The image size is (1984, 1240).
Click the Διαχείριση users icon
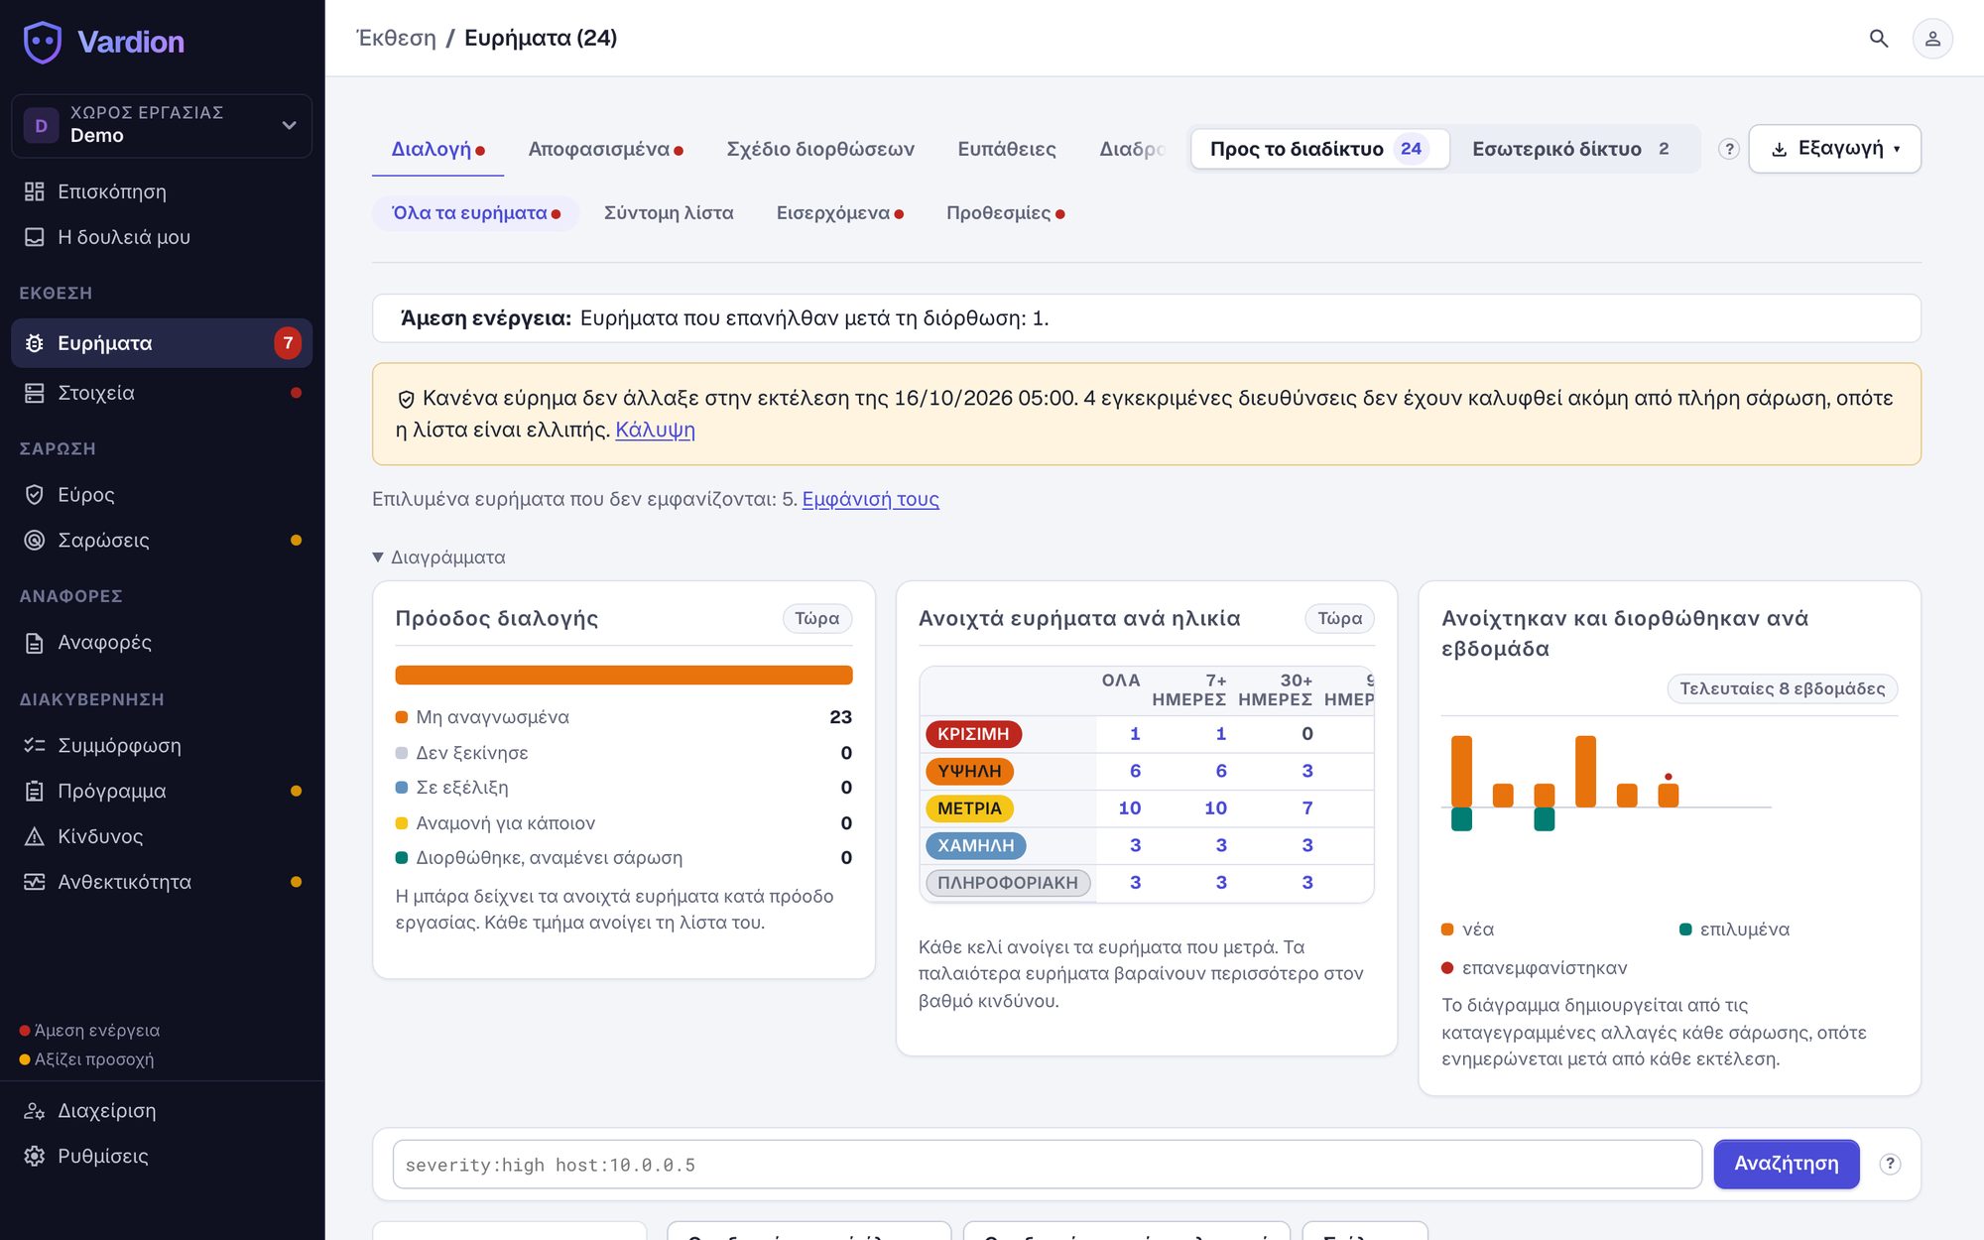click(x=35, y=1111)
